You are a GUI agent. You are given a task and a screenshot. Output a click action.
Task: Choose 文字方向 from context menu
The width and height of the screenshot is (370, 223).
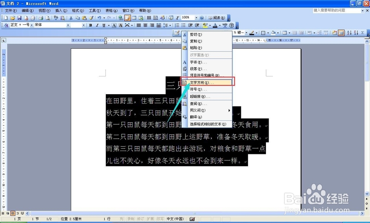[x=207, y=83]
